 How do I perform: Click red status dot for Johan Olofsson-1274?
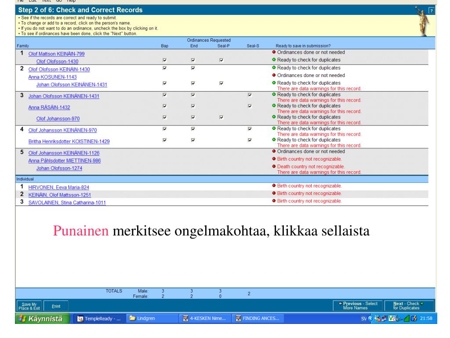tap(274, 166)
